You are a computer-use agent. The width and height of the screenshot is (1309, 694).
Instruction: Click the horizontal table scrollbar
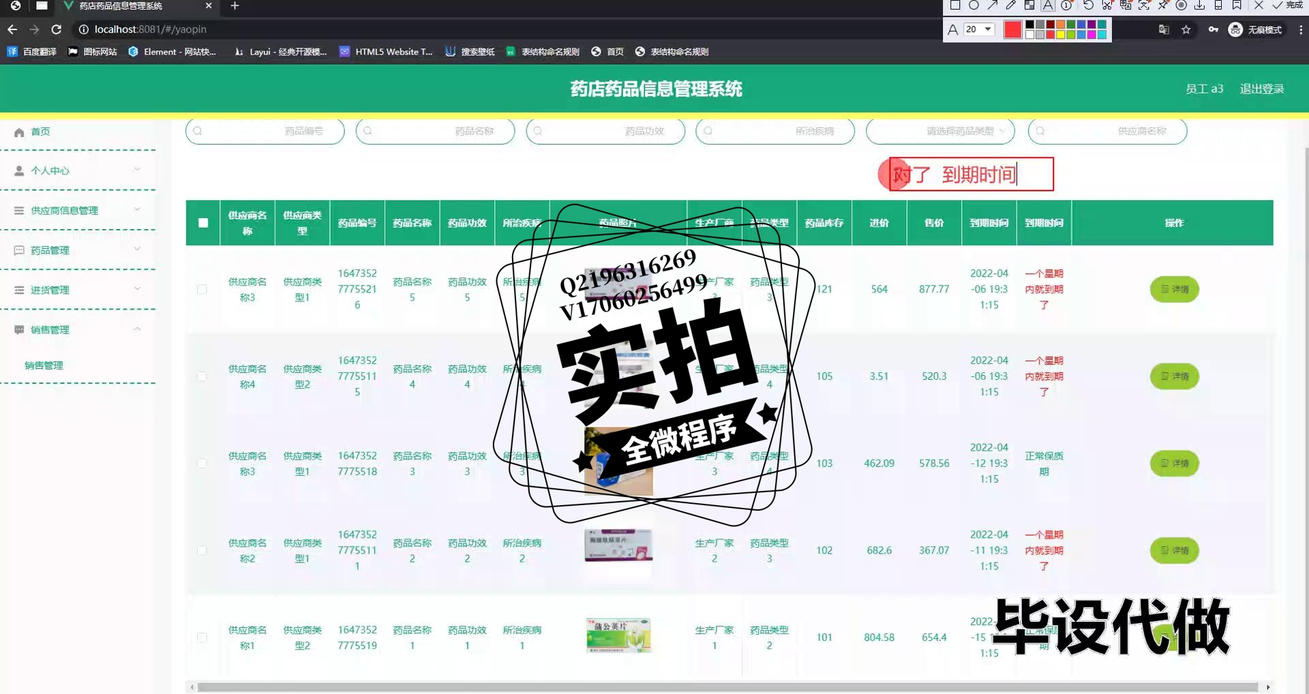(x=727, y=687)
